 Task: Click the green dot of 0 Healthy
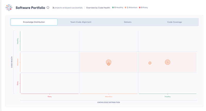point(113,8)
